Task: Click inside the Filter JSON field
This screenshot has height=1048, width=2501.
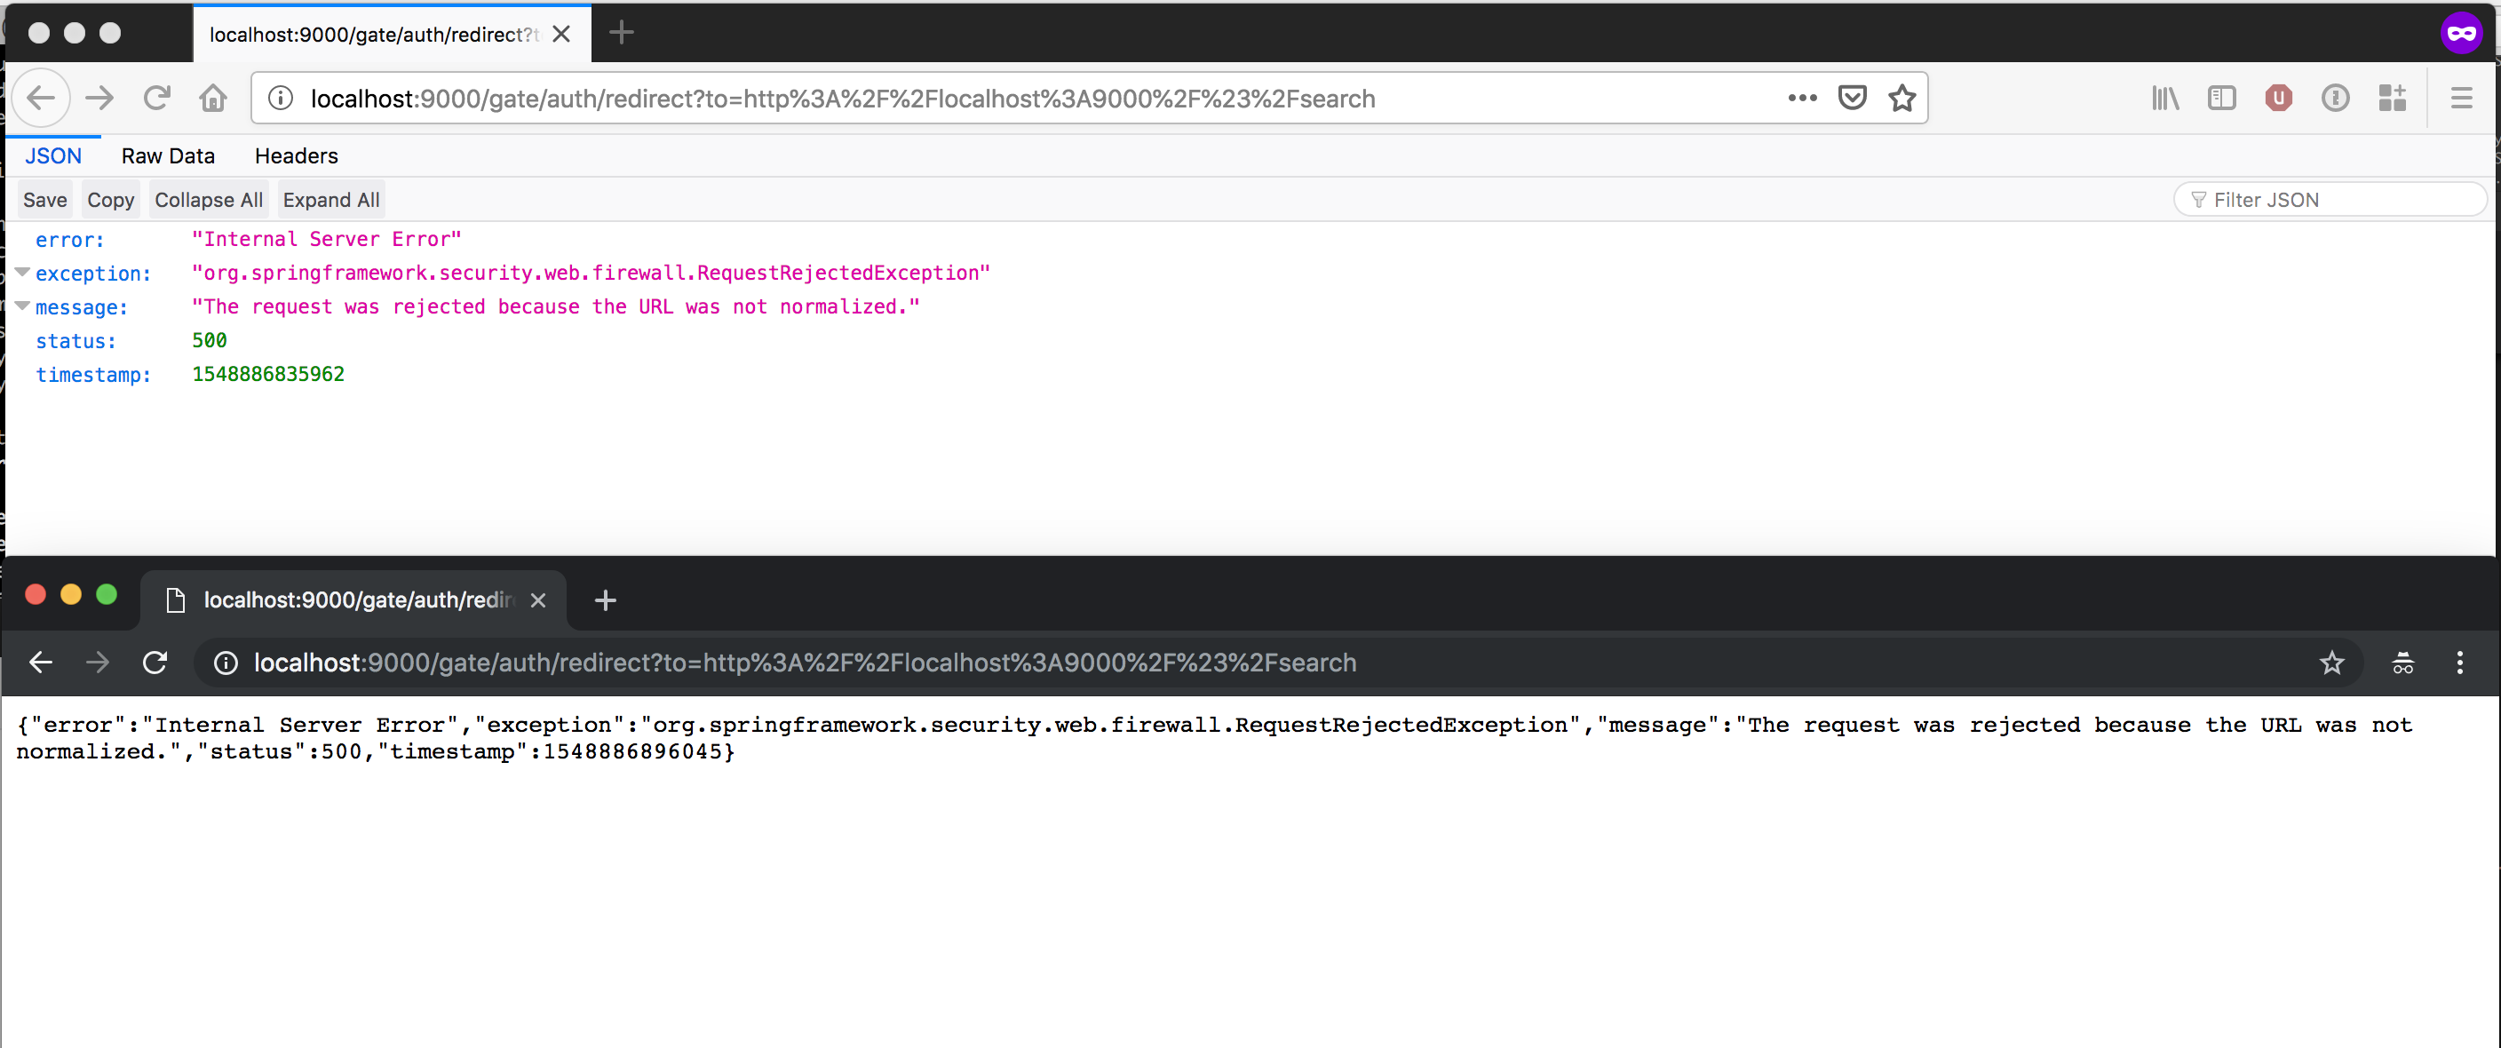Action: [x=2330, y=199]
